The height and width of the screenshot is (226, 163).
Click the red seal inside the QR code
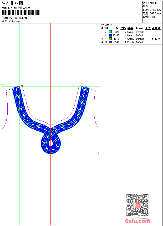[137, 205]
